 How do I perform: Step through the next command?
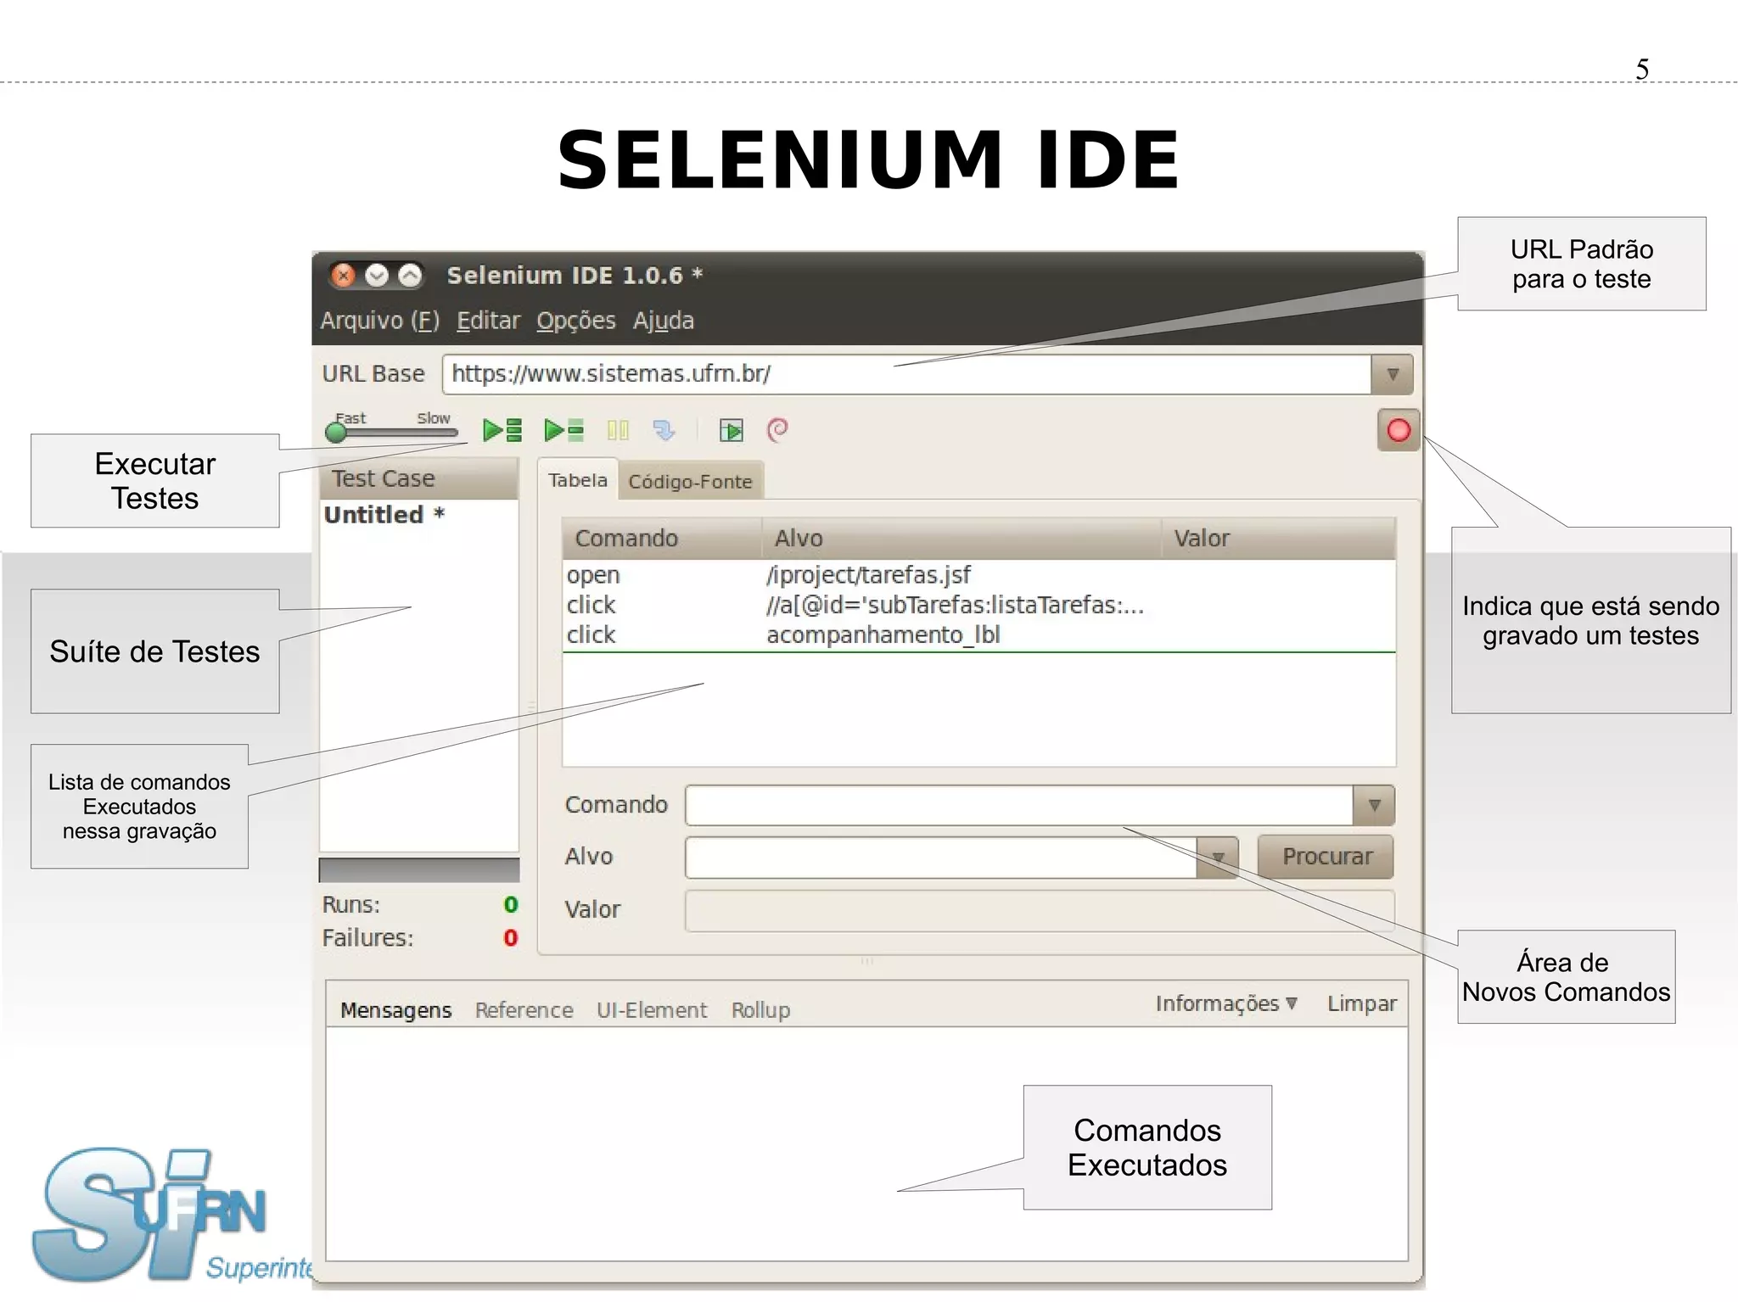point(664,430)
